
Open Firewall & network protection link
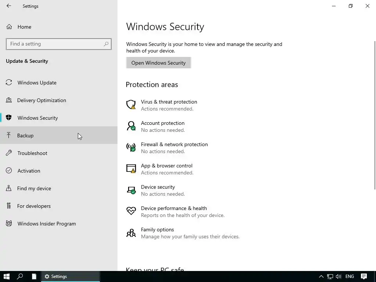click(x=174, y=144)
